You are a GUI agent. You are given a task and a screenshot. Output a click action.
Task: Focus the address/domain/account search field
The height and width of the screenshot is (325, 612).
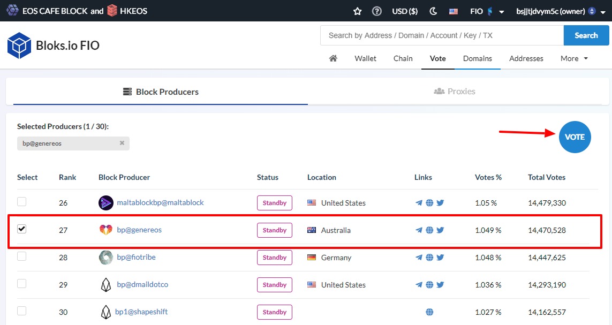click(442, 35)
